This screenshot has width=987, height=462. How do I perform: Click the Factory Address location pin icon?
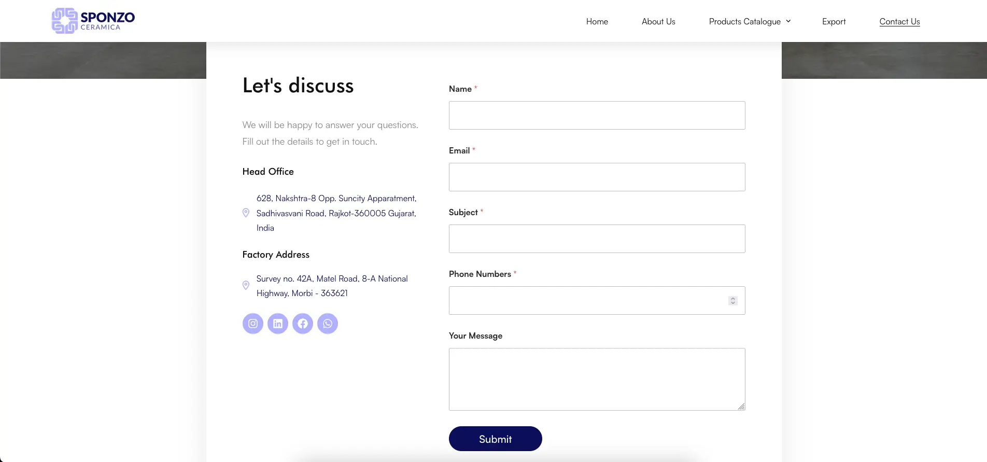246,285
